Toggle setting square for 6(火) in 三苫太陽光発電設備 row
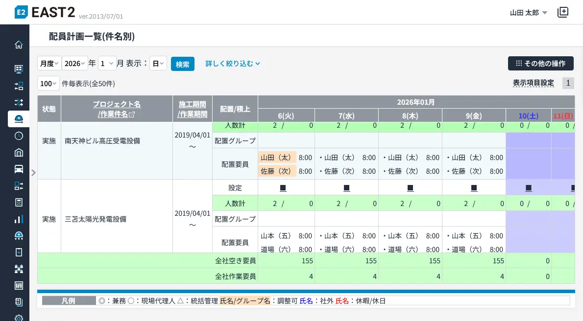Screen dimensions: 583x321 coord(283,188)
